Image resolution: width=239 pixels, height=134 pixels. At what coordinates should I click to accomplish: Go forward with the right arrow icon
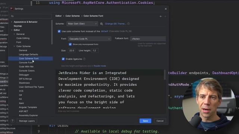[165, 16]
